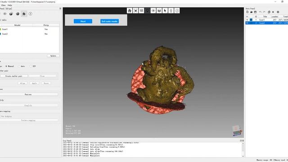Click the puzzle piece align icon
Image resolution: width=288 pixels, height=162 pixels.
click(24, 14)
